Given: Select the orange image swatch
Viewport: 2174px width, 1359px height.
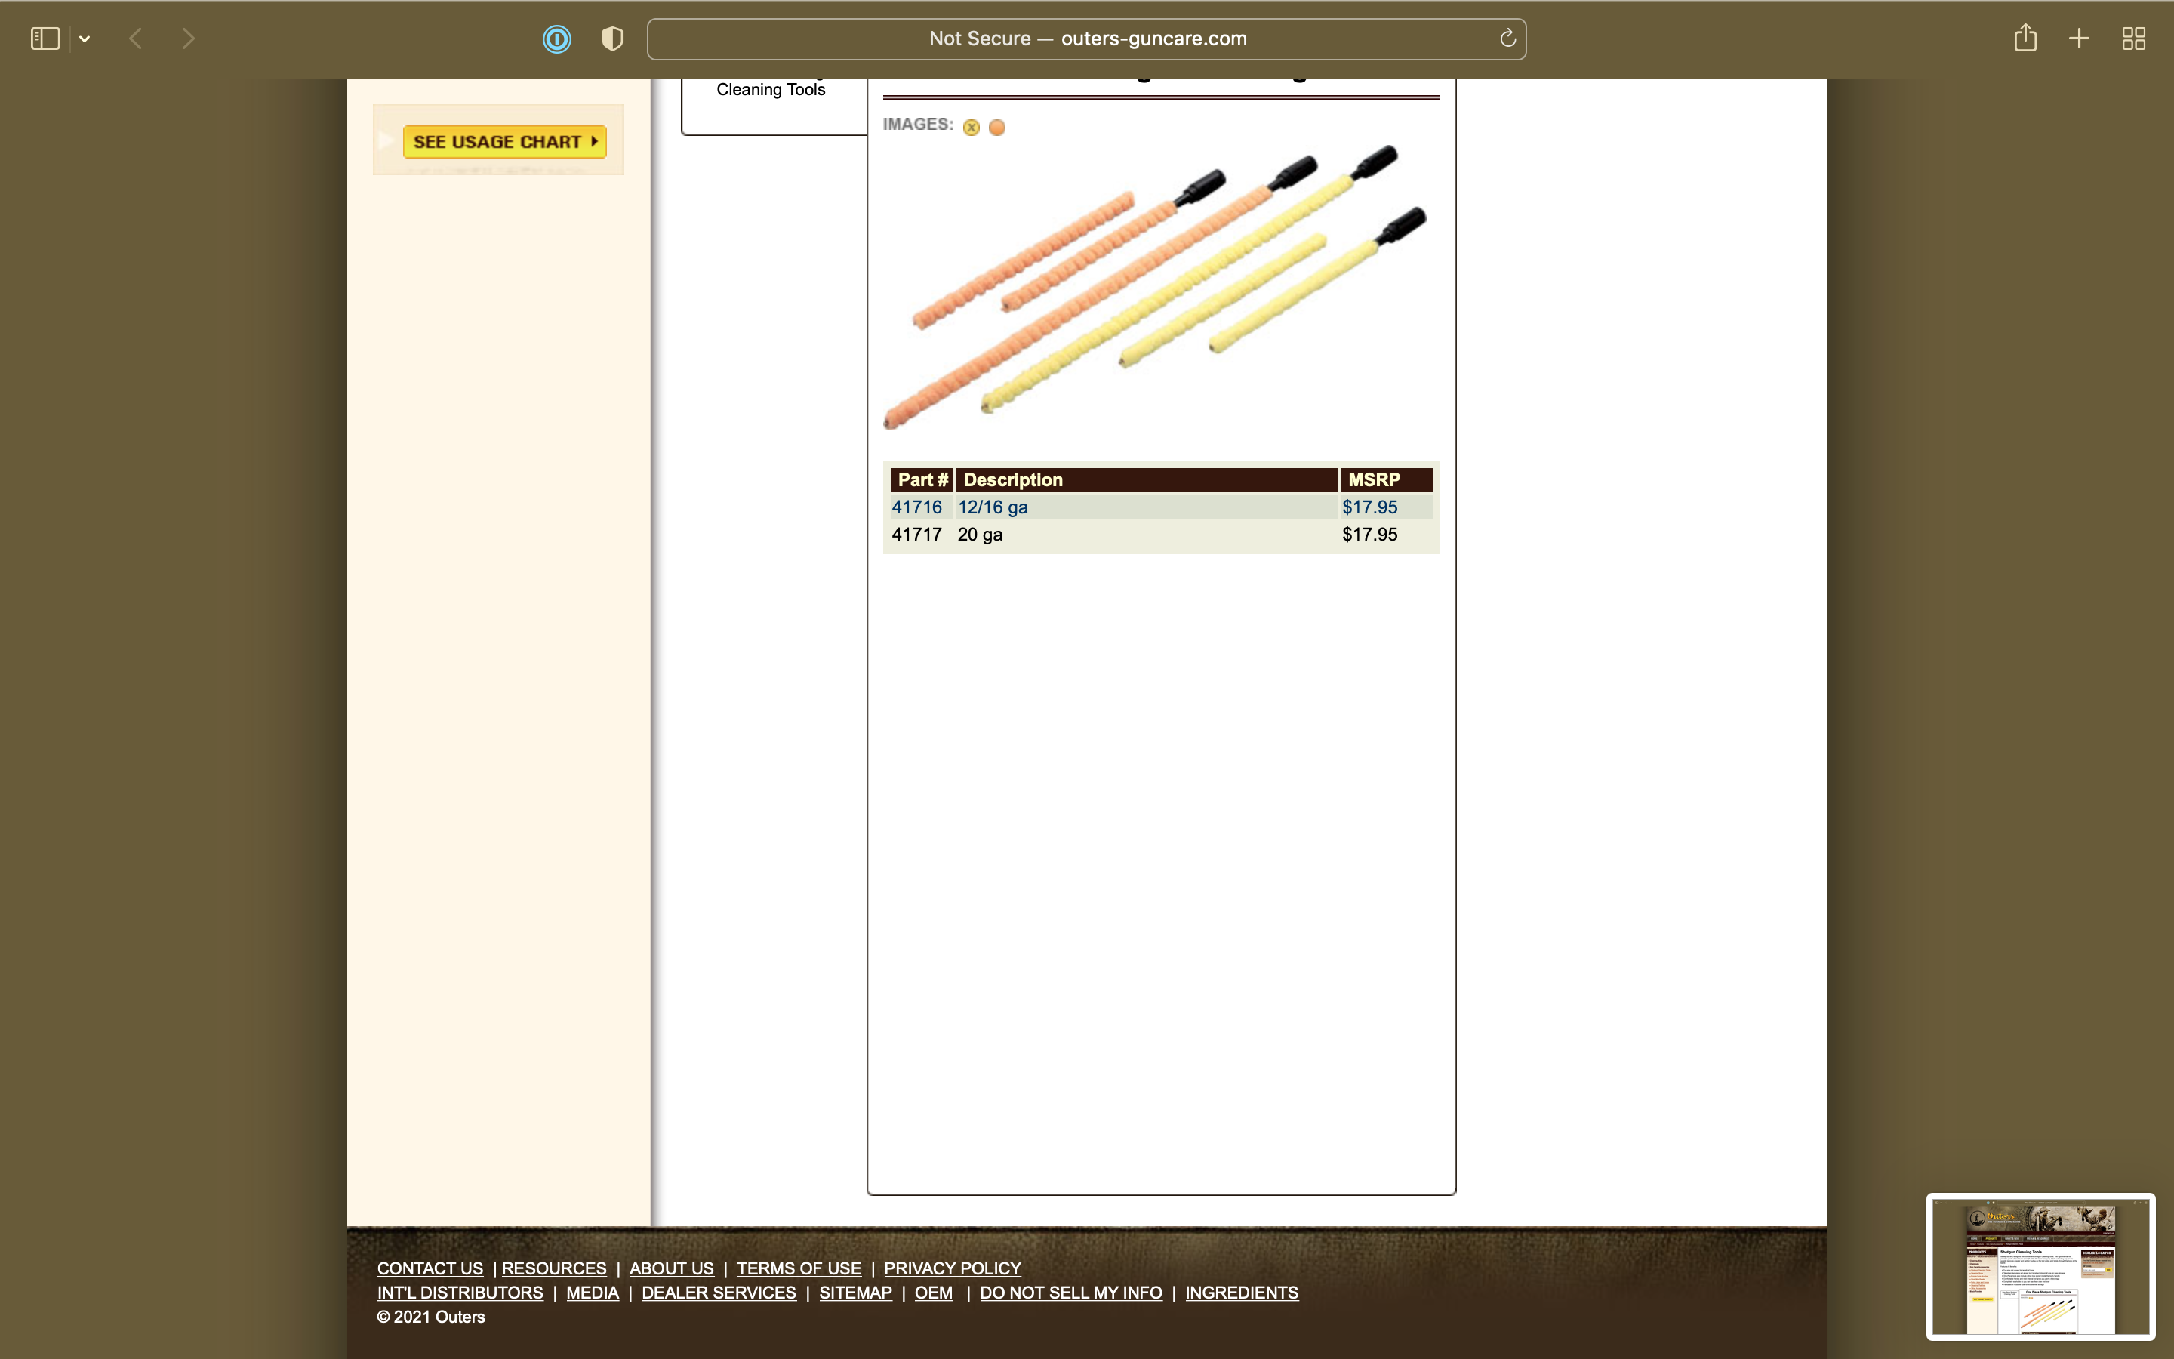Looking at the screenshot, I should coord(997,128).
